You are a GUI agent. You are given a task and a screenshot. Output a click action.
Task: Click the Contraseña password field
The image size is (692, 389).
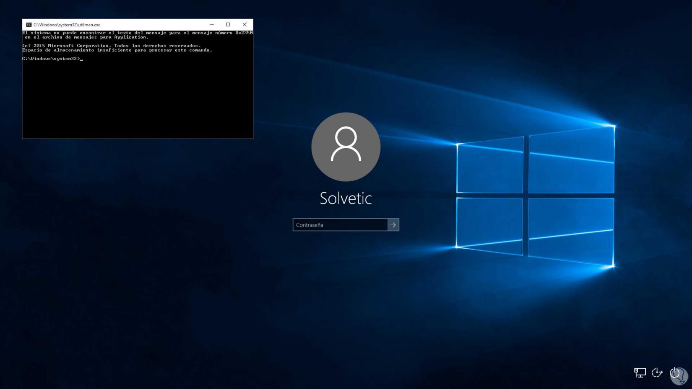pos(340,225)
